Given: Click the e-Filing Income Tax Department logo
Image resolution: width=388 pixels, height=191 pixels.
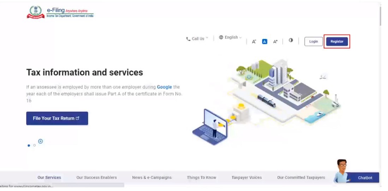Looking at the screenshot, I should click(60, 12).
